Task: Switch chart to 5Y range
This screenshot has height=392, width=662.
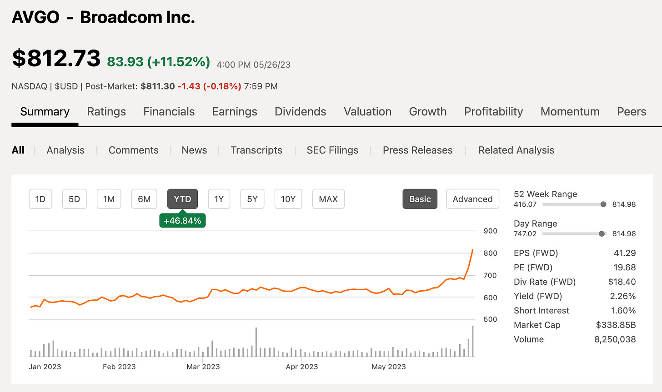Action: (252, 199)
